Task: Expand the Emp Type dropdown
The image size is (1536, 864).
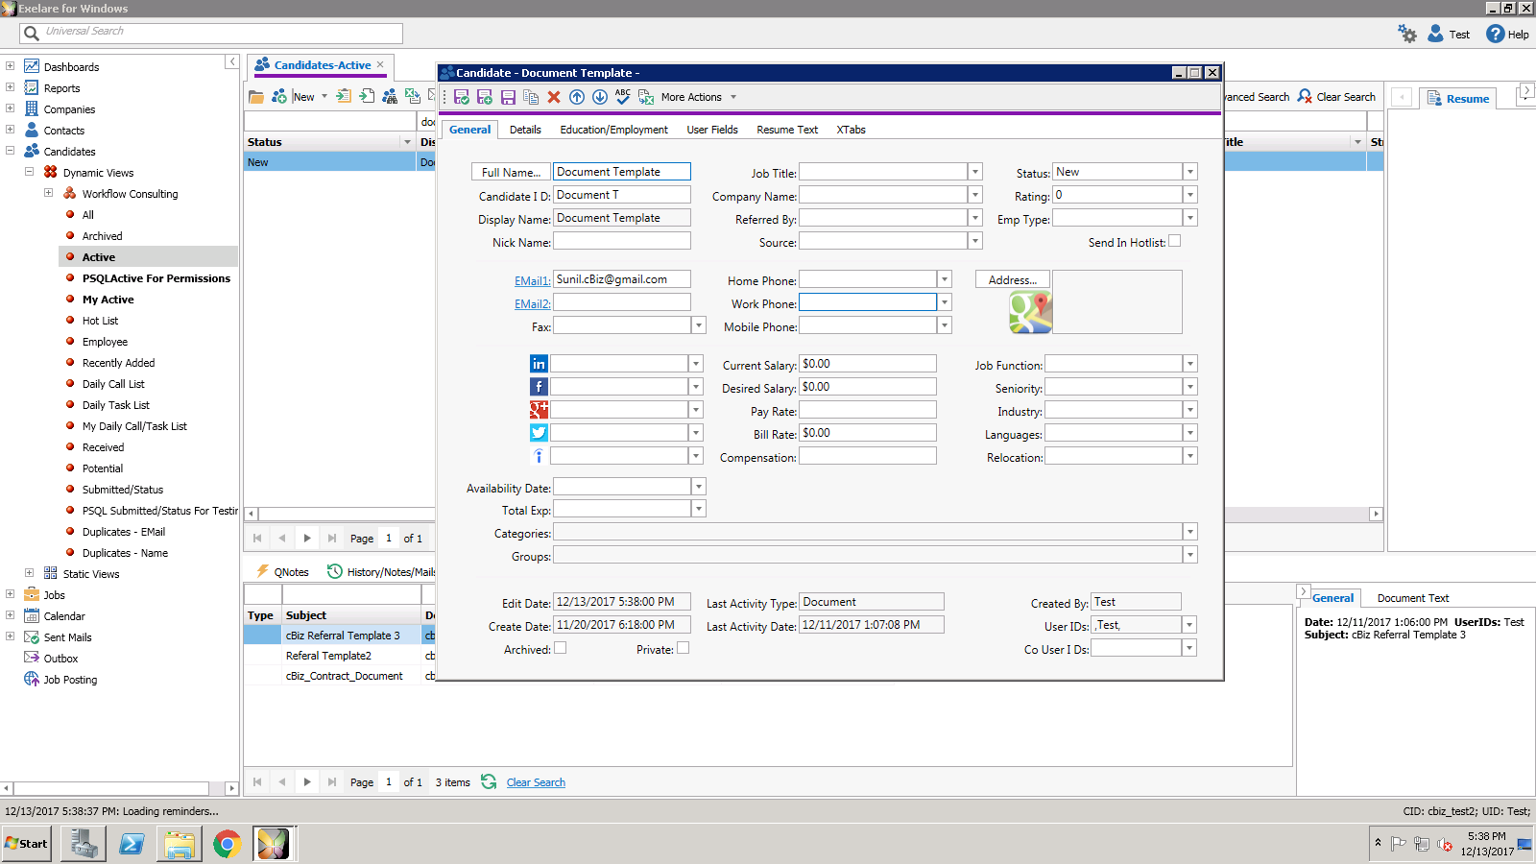Action: (x=1190, y=218)
